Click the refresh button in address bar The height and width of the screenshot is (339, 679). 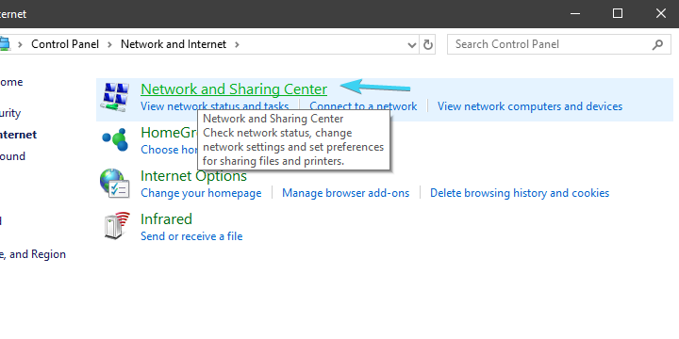[428, 44]
